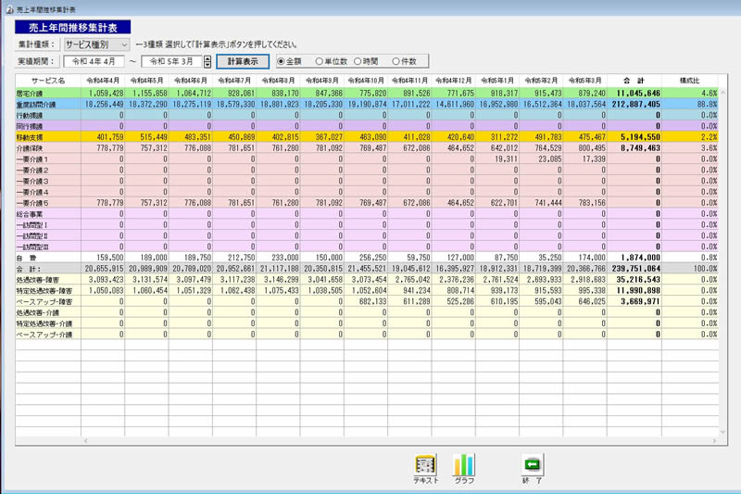Click the cell 159,500 in 自費 row
Image resolution: width=741 pixels, height=494 pixels.
pos(103,258)
